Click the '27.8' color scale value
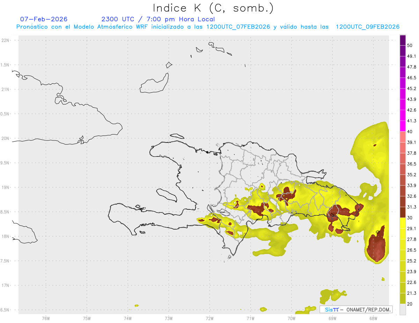Screen dimensions: 419x323 (412, 239)
